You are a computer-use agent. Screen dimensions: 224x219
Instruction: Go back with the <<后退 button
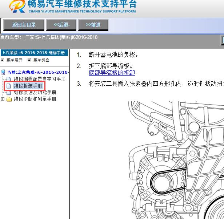[61, 25]
